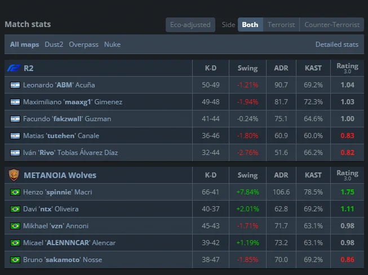
Task: Open Leonardo 'ABM' Acuña player profile
Action: tap(59, 85)
